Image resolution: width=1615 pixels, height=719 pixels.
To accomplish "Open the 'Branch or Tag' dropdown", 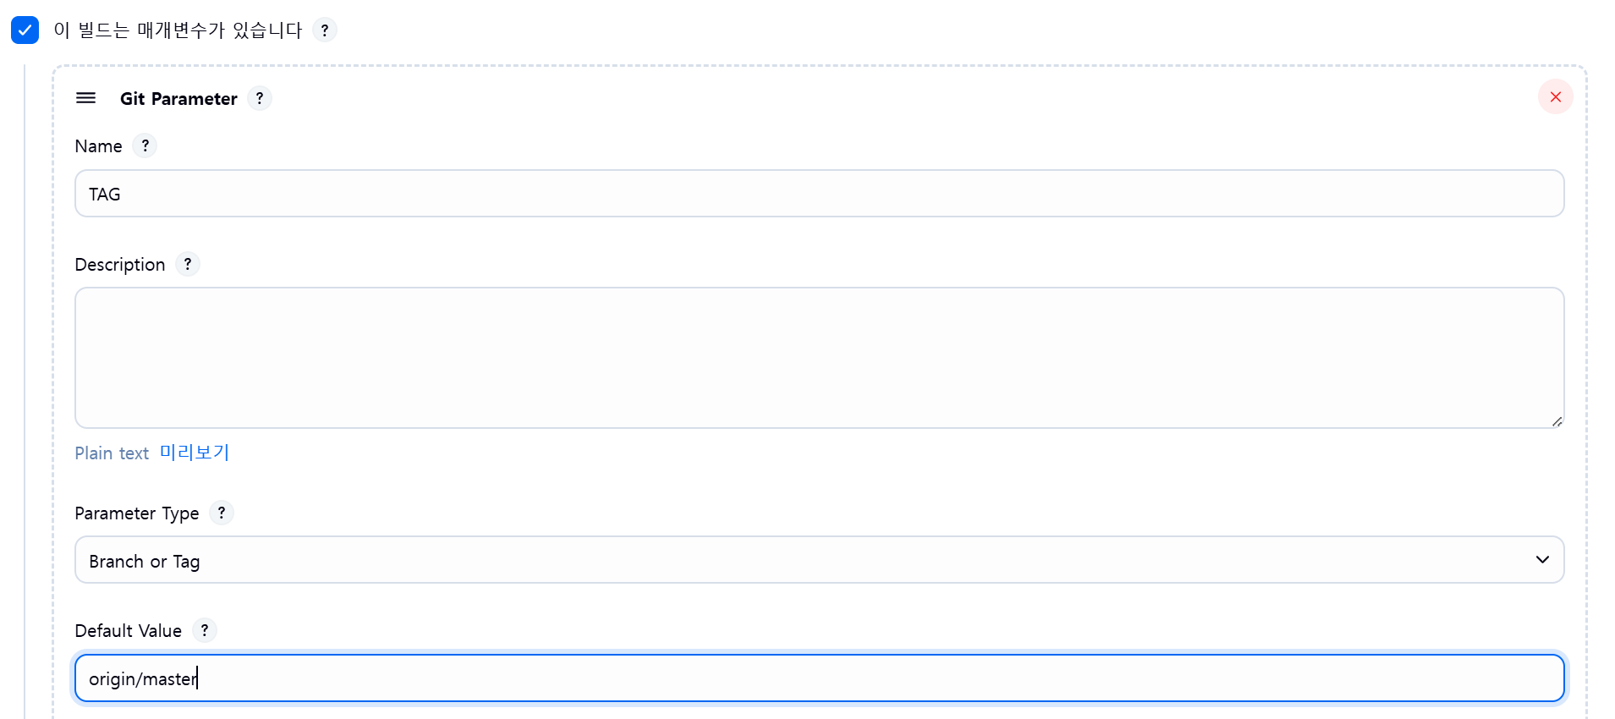I will tap(819, 560).
